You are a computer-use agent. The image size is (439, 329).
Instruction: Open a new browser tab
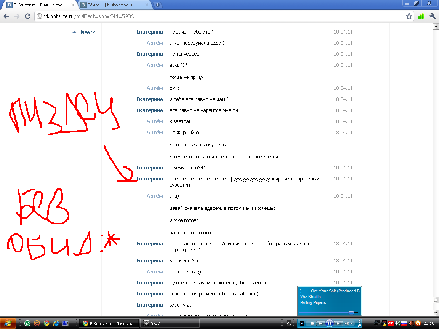(158, 5)
